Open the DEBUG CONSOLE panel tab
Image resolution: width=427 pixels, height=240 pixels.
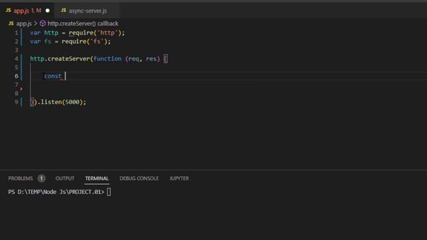click(139, 179)
